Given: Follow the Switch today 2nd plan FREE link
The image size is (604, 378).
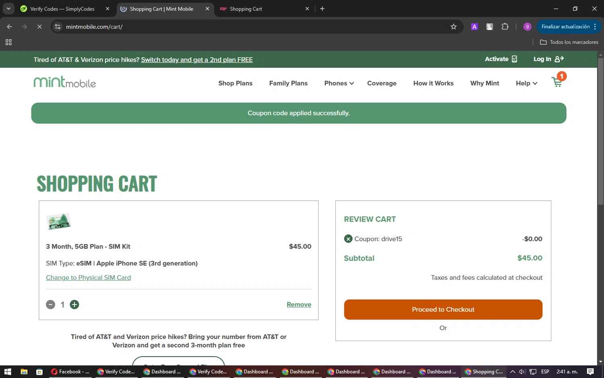Looking at the screenshot, I should (197, 60).
